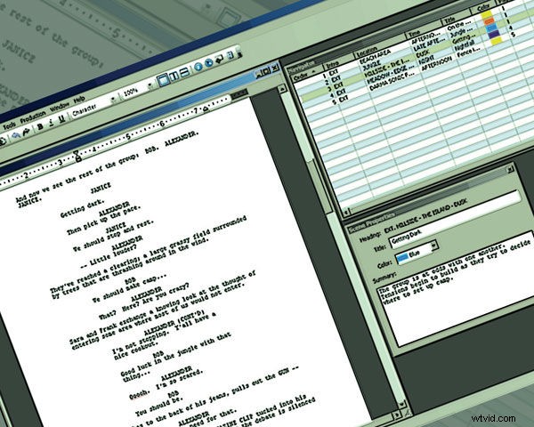
Task: Click the Undo arrow icon
Action: (x=16, y=136)
